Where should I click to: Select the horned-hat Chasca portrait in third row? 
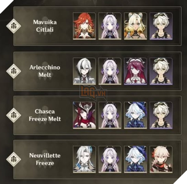[84, 115]
